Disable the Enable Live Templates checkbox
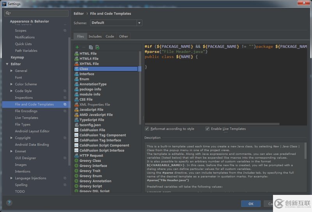The width and height of the screenshot is (312, 212). pyautogui.click(x=207, y=129)
